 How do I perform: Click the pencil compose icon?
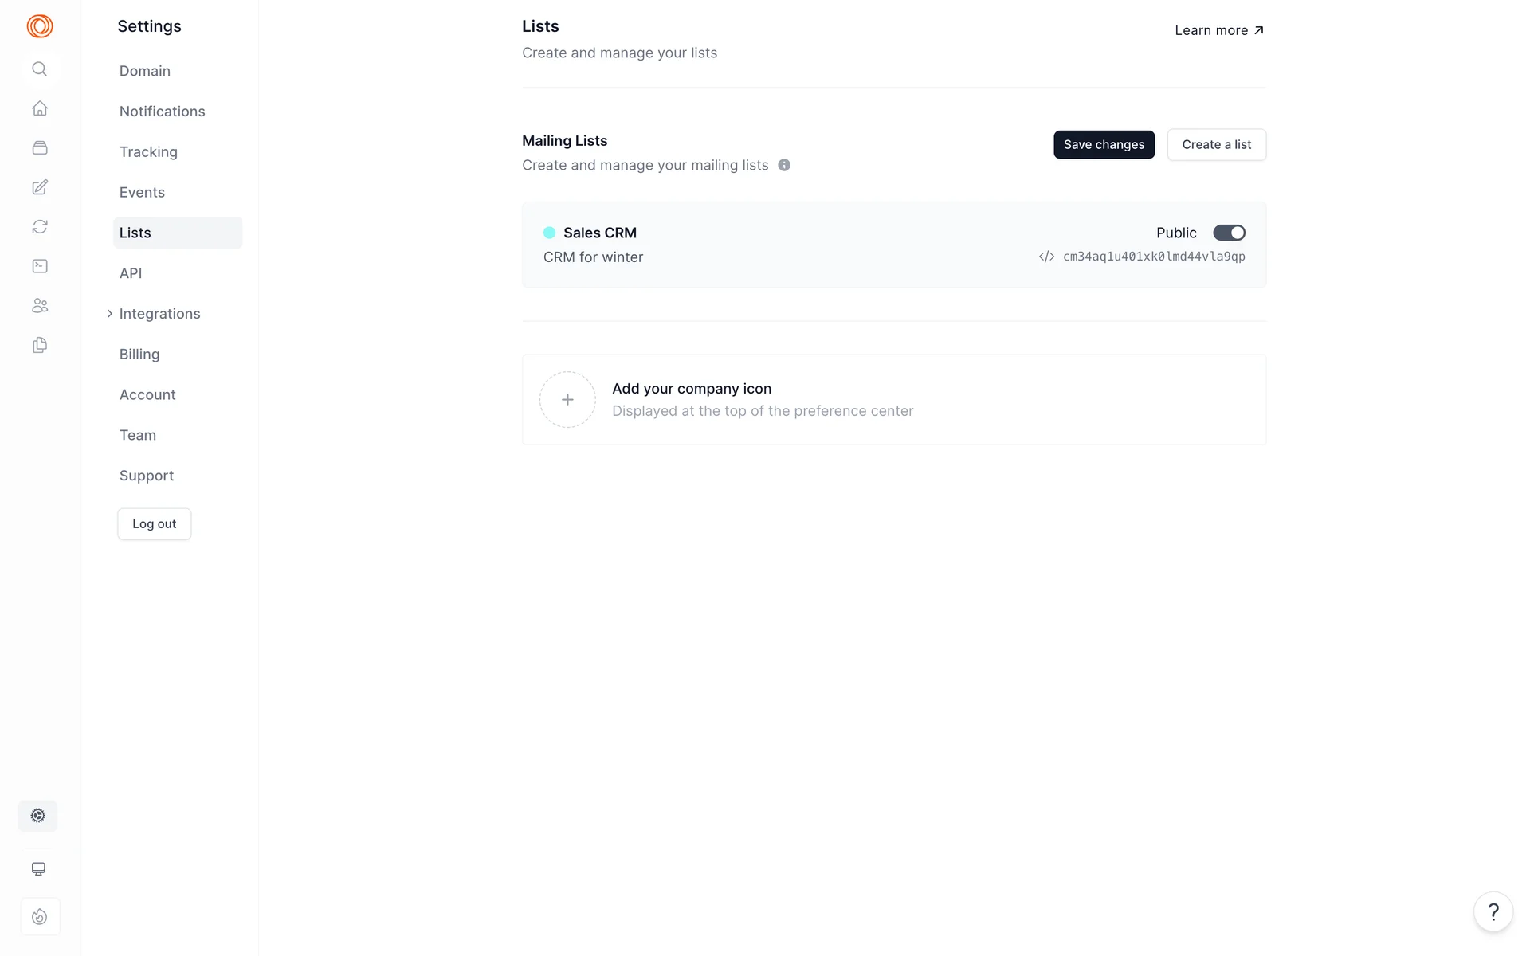tap(39, 187)
